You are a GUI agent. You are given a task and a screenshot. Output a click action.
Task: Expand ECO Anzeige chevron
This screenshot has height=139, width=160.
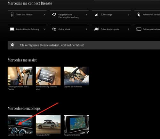(x=129, y=15)
